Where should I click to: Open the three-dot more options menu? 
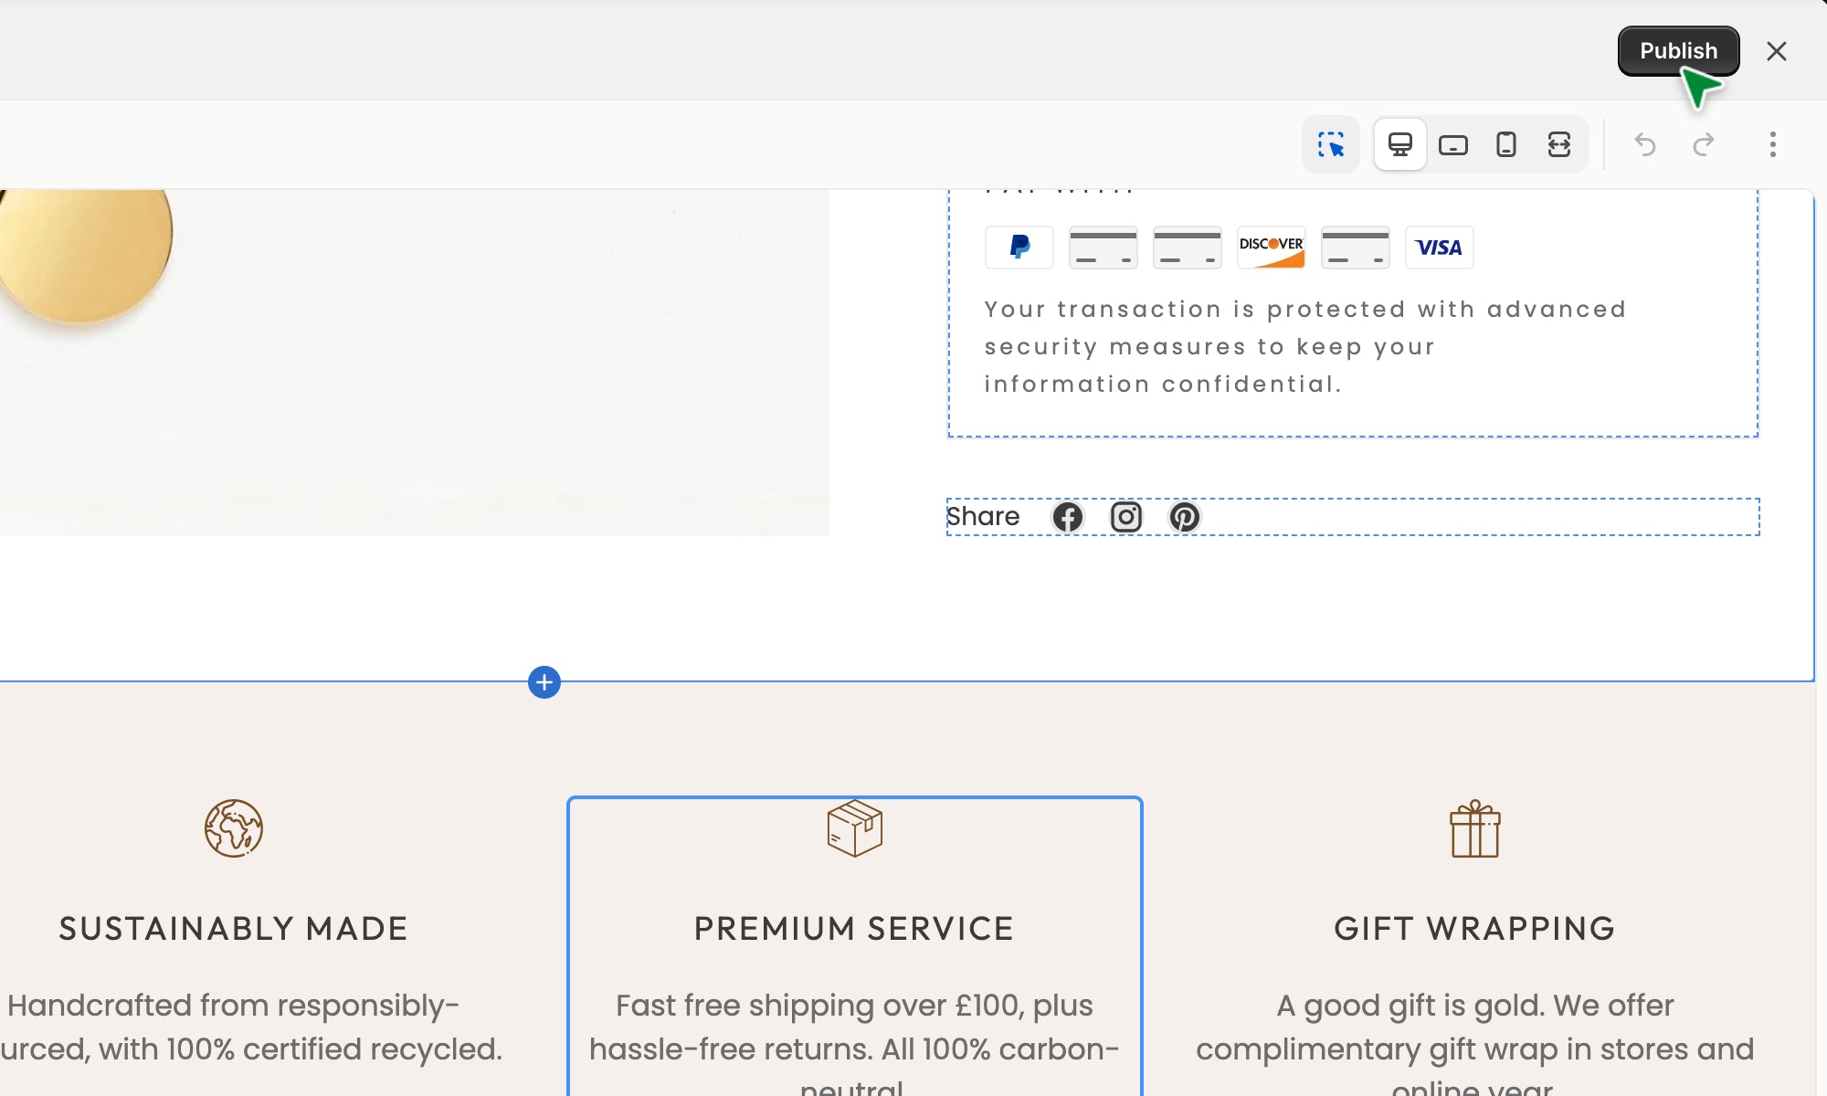(1772, 144)
